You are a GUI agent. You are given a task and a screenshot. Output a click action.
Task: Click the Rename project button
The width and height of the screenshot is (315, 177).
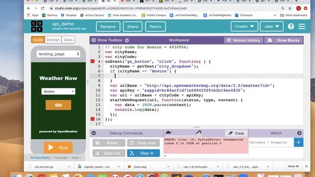(108, 27)
